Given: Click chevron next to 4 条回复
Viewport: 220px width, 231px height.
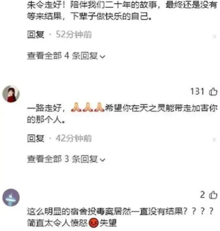Looking at the screenshot, I should pyautogui.click(x=103, y=57).
